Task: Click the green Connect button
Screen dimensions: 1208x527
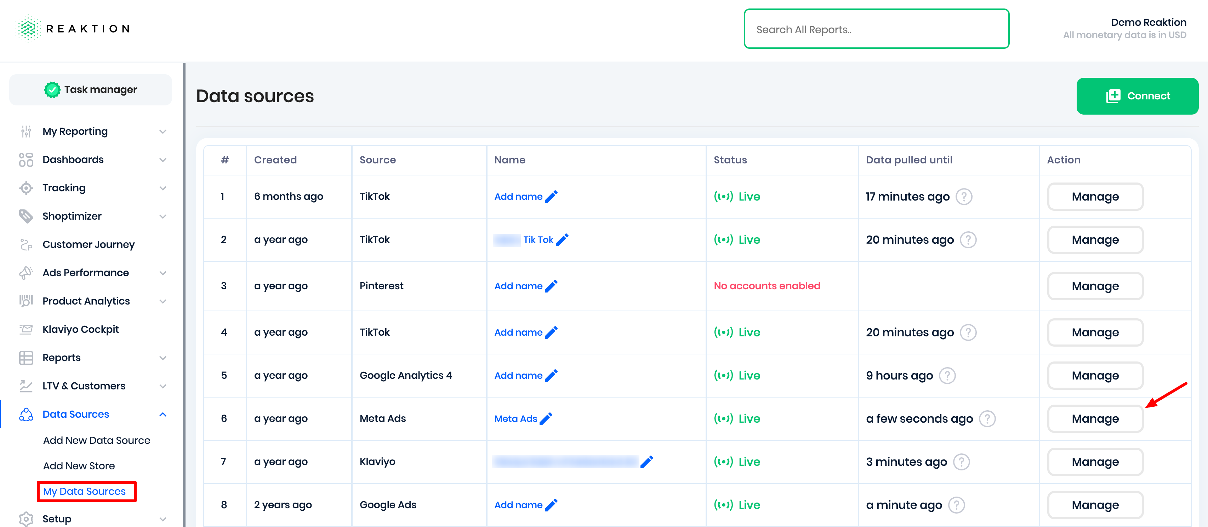Action: point(1137,96)
